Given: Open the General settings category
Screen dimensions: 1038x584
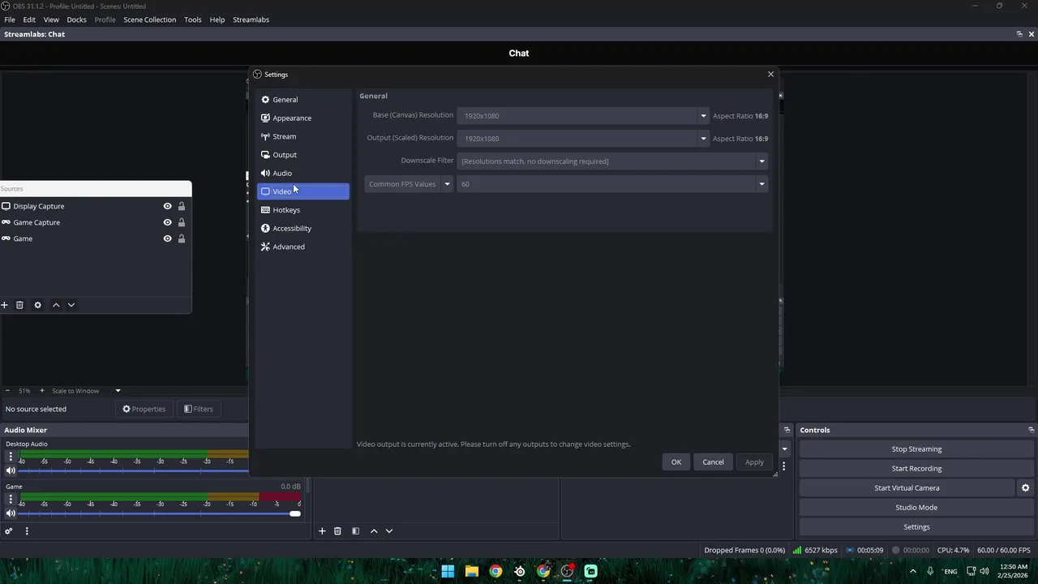Looking at the screenshot, I should 302,100.
